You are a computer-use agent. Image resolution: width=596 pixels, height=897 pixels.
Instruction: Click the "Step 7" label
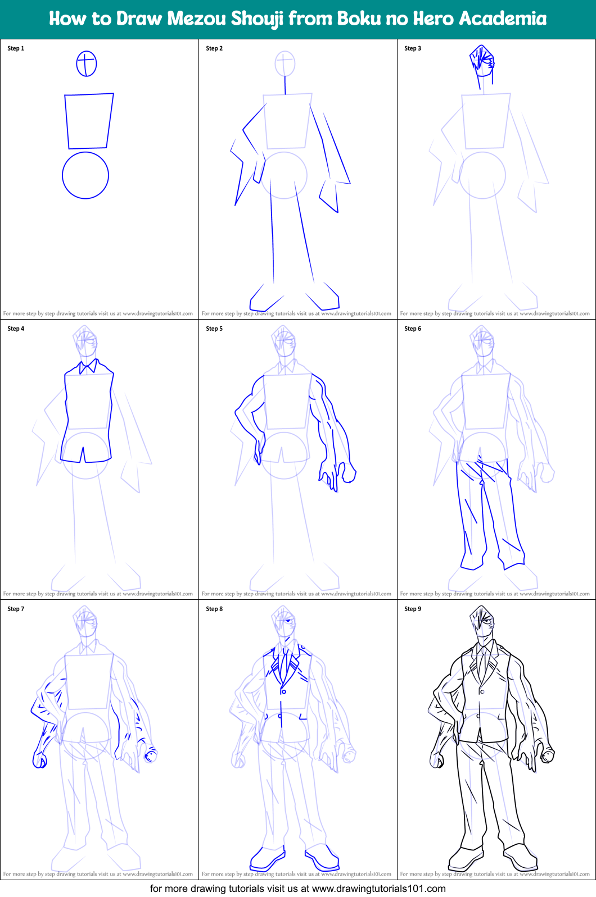point(16,609)
